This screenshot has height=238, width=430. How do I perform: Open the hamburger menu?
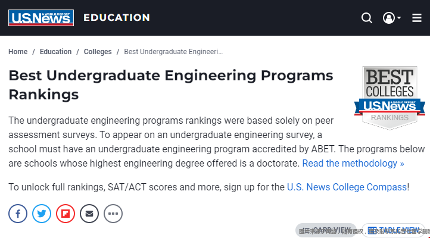(417, 18)
